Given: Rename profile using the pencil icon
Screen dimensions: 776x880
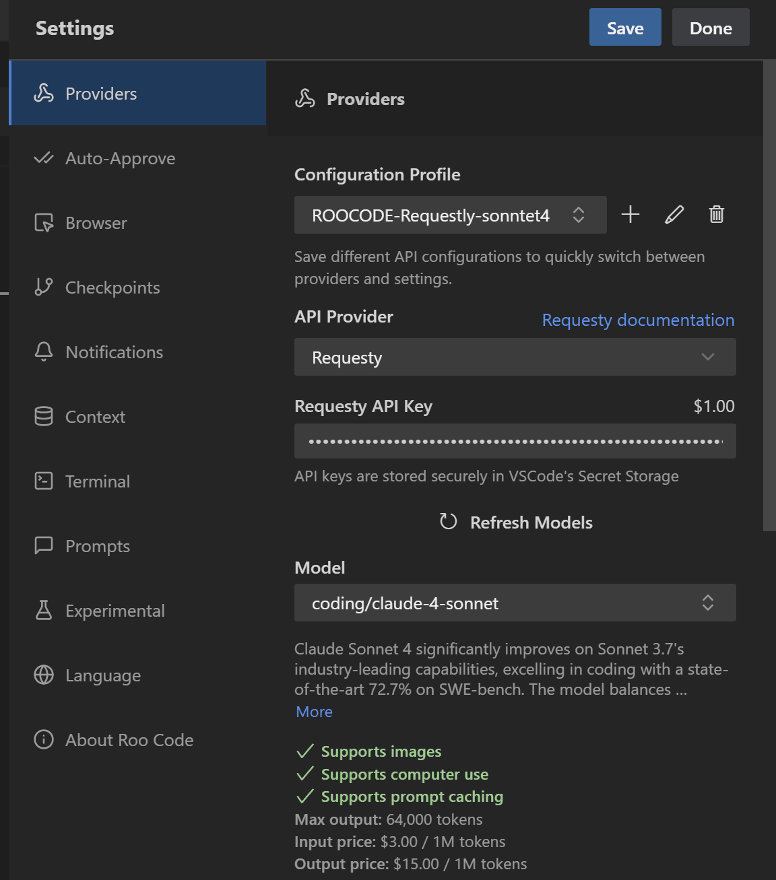Looking at the screenshot, I should [674, 215].
